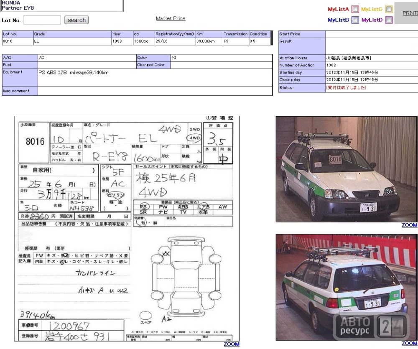Open ZOOM link under rear car photo

point(409,344)
